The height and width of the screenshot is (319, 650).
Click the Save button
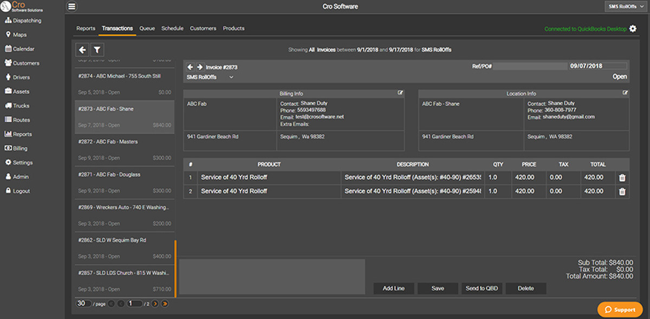[438, 288]
